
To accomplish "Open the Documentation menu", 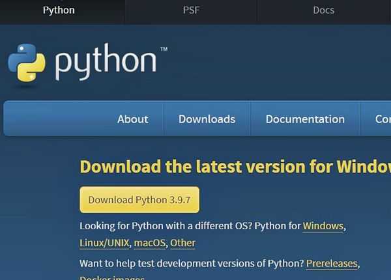I will pos(305,119).
